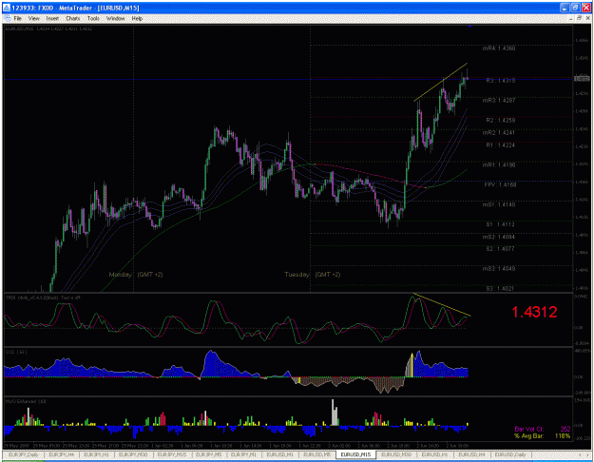This screenshot has height=462, width=594.
Task: Click the mR1 1.4196 pivot label
Action: click(x=499, y=164)
